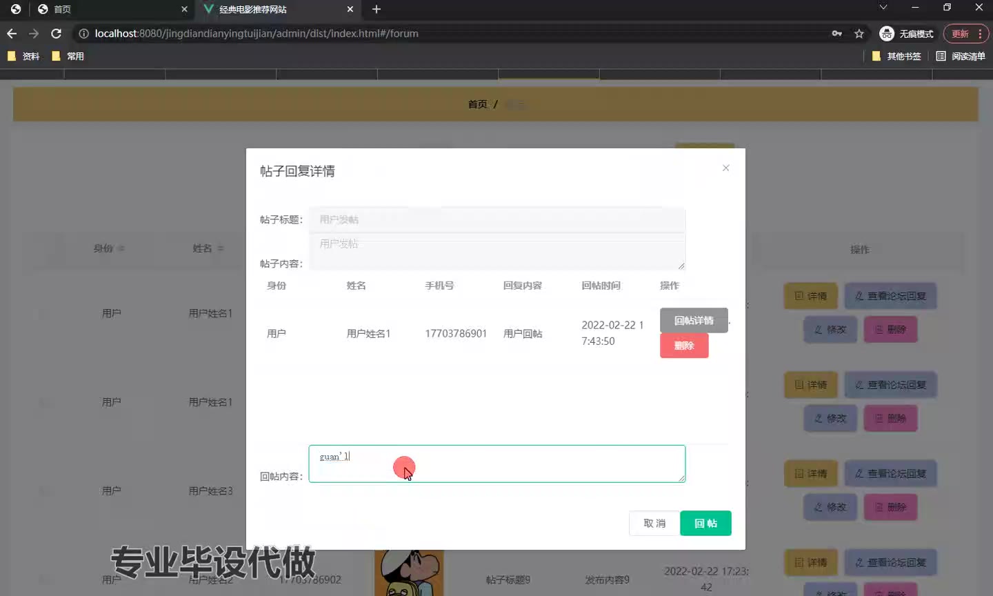This screenshot has width=993, height=596.
Task: Close the 帖子回复详情 dialog
Action: pyautogui.click(x=725, y=168)
